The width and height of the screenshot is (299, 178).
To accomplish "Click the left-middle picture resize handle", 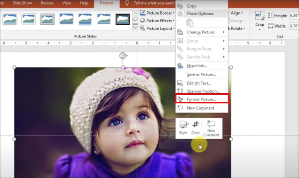I will [x=14, y=139].
